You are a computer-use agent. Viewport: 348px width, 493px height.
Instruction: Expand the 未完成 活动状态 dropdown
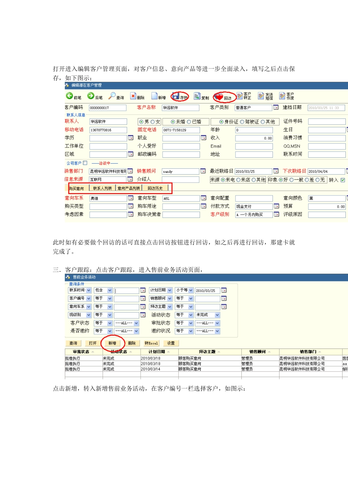217,315
